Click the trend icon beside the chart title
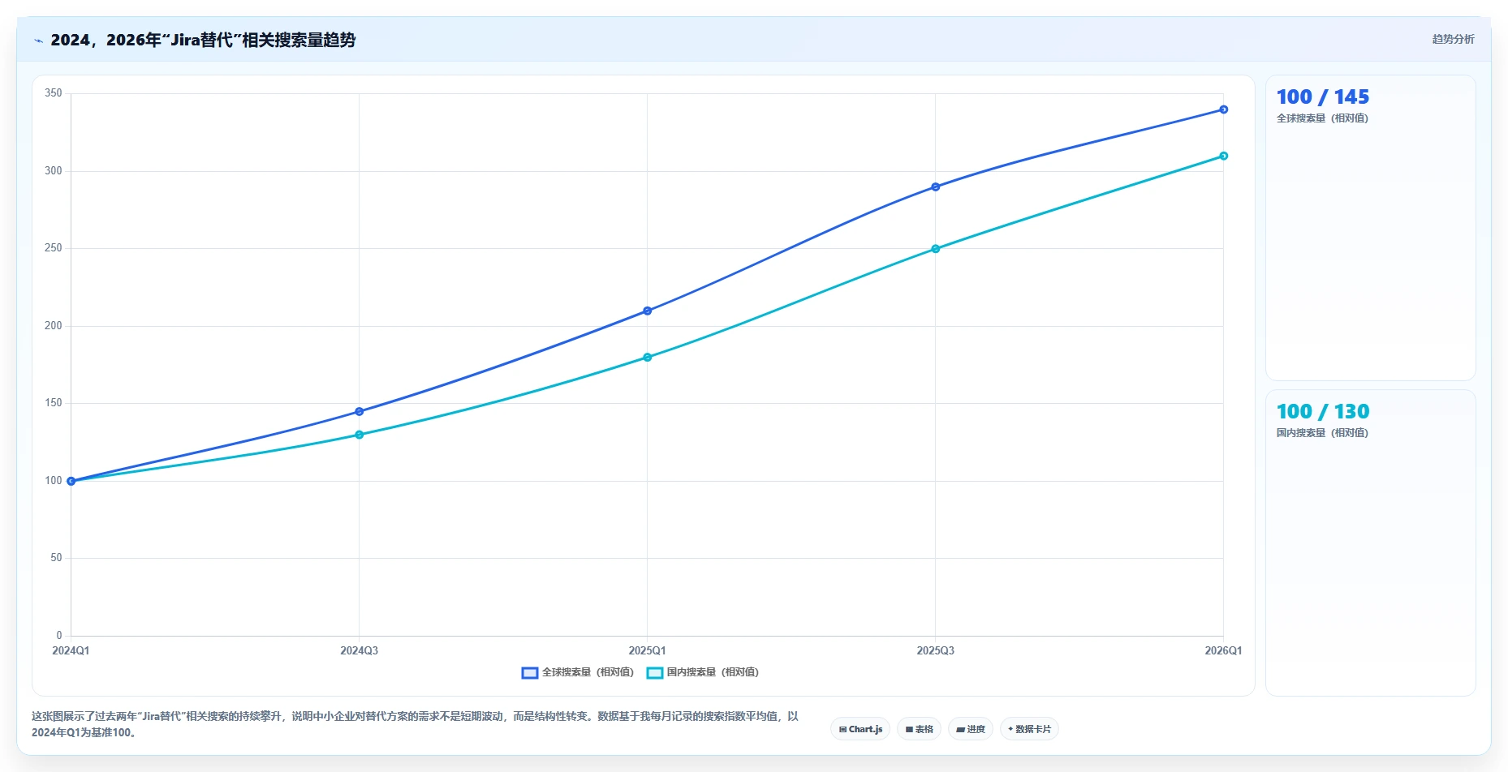Viewport: 1508px width, 772px height. pos(38,41)
